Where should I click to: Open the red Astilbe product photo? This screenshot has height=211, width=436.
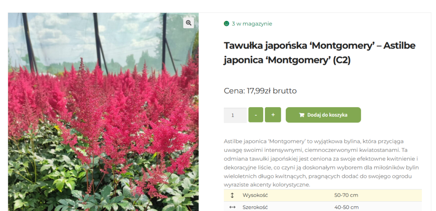(x=103, y=112)
